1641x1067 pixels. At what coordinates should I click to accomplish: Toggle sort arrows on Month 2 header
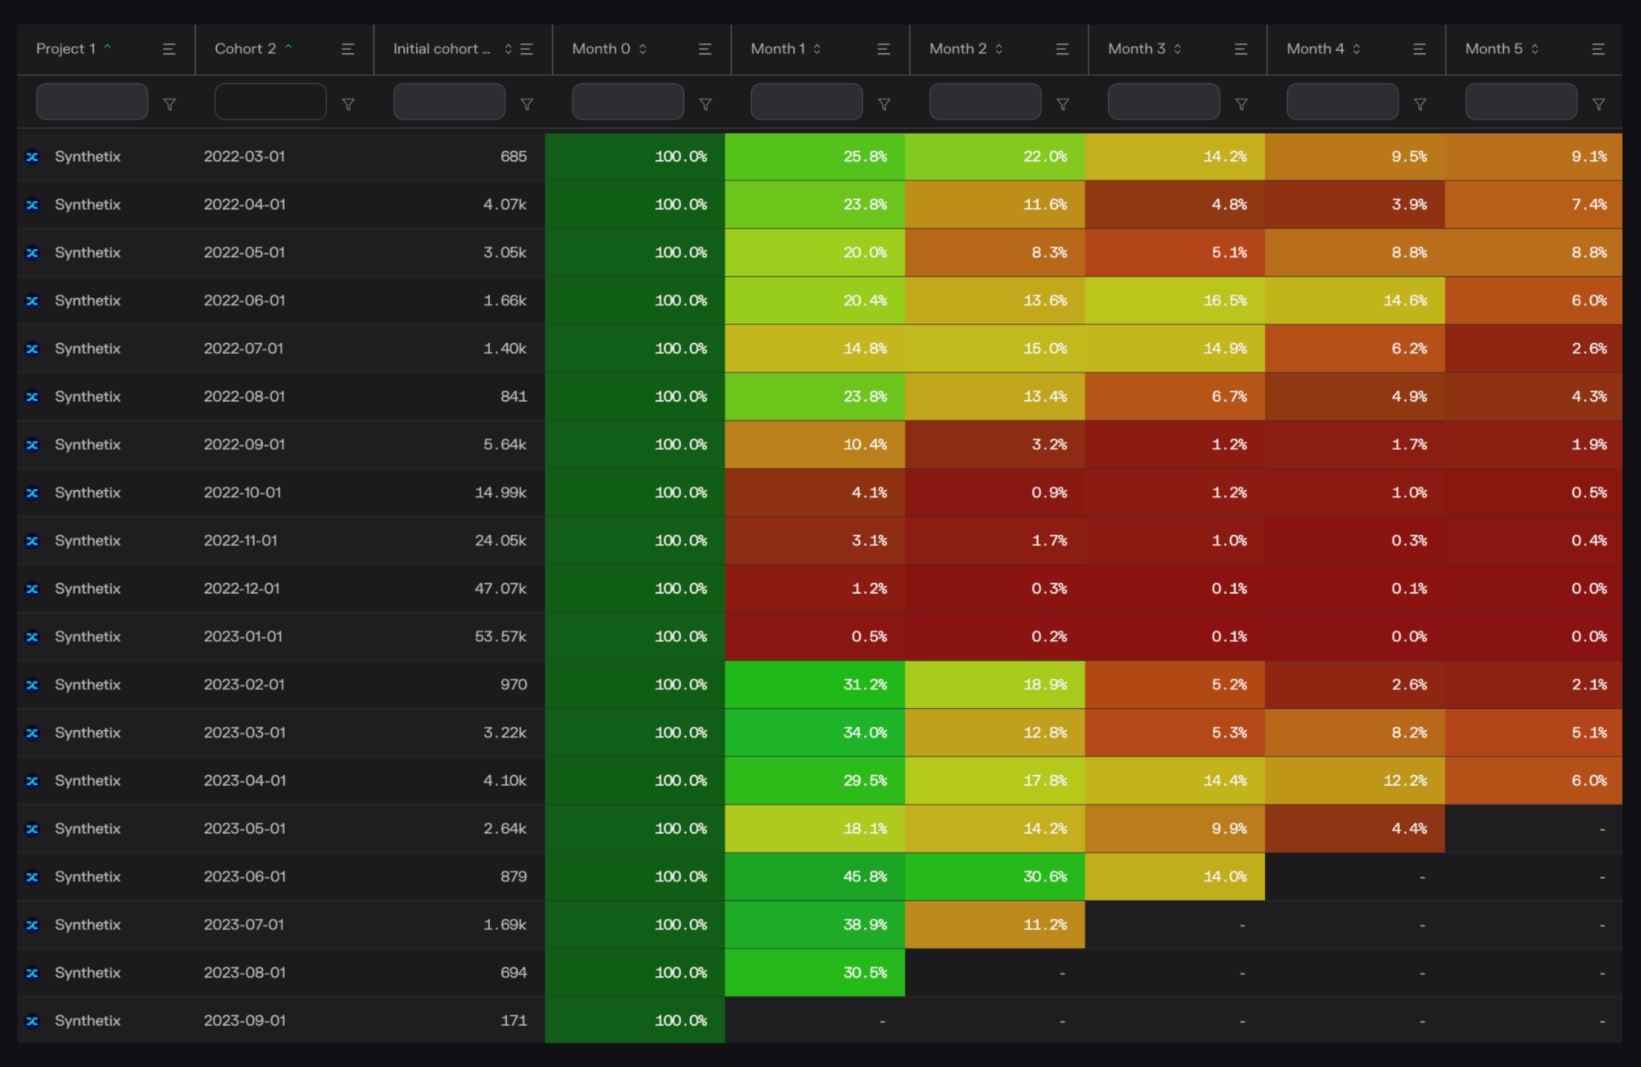click(998, 49)
